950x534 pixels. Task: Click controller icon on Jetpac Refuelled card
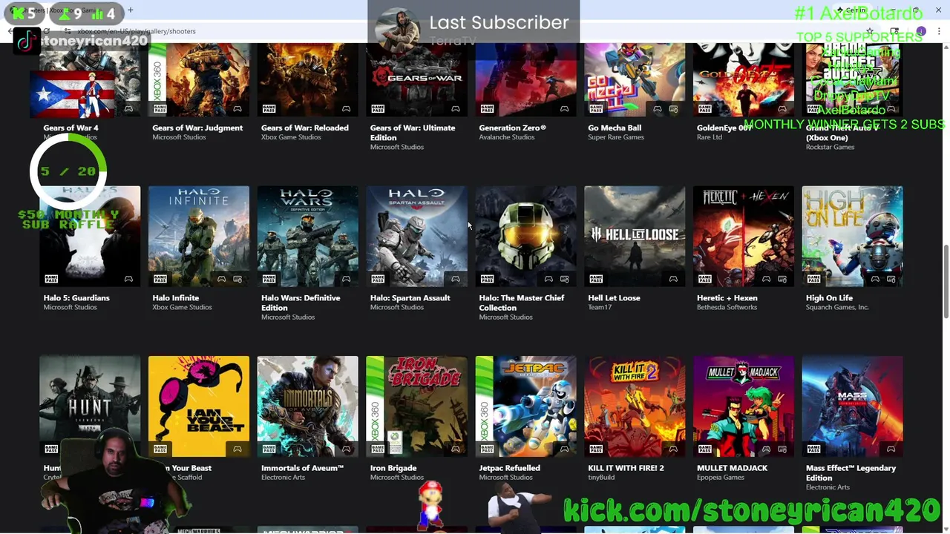tap(565, 449)
